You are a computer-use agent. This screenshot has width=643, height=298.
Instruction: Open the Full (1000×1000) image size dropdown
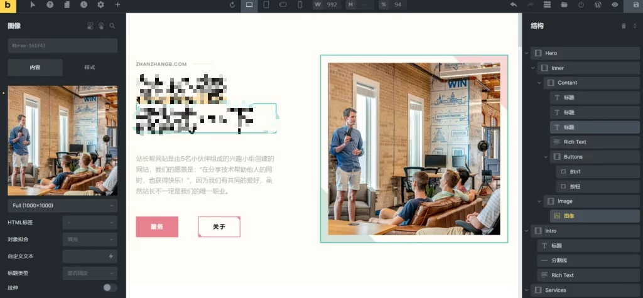pos(62,206)
